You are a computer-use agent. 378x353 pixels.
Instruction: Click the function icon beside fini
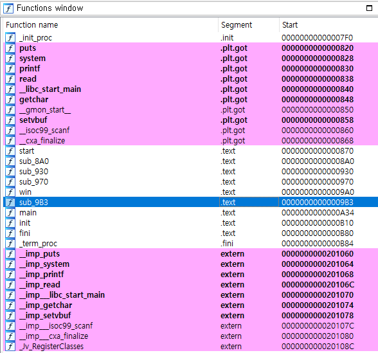click(10, 233)
